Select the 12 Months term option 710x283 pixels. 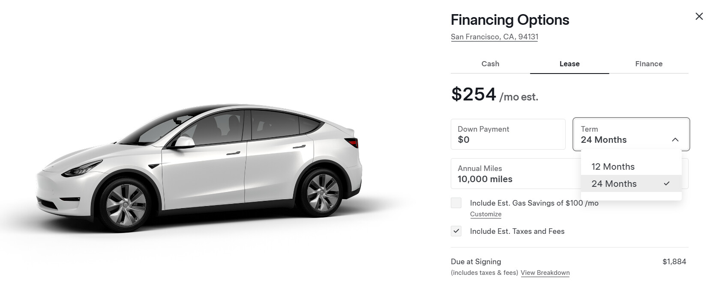pyautogui.click(x=613, y=167)
